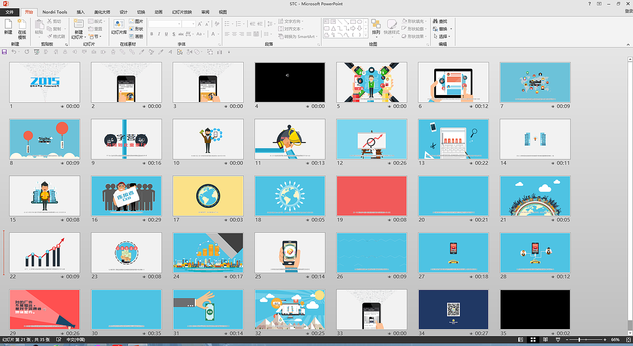Select slide 1 thumbnail with 2015 text

pyautogui.click(x=45, y=82)
